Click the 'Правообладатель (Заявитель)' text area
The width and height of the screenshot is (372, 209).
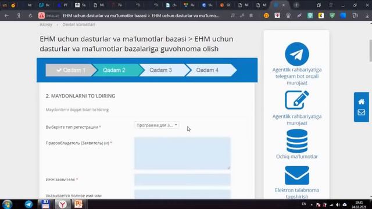pos(182,153)
